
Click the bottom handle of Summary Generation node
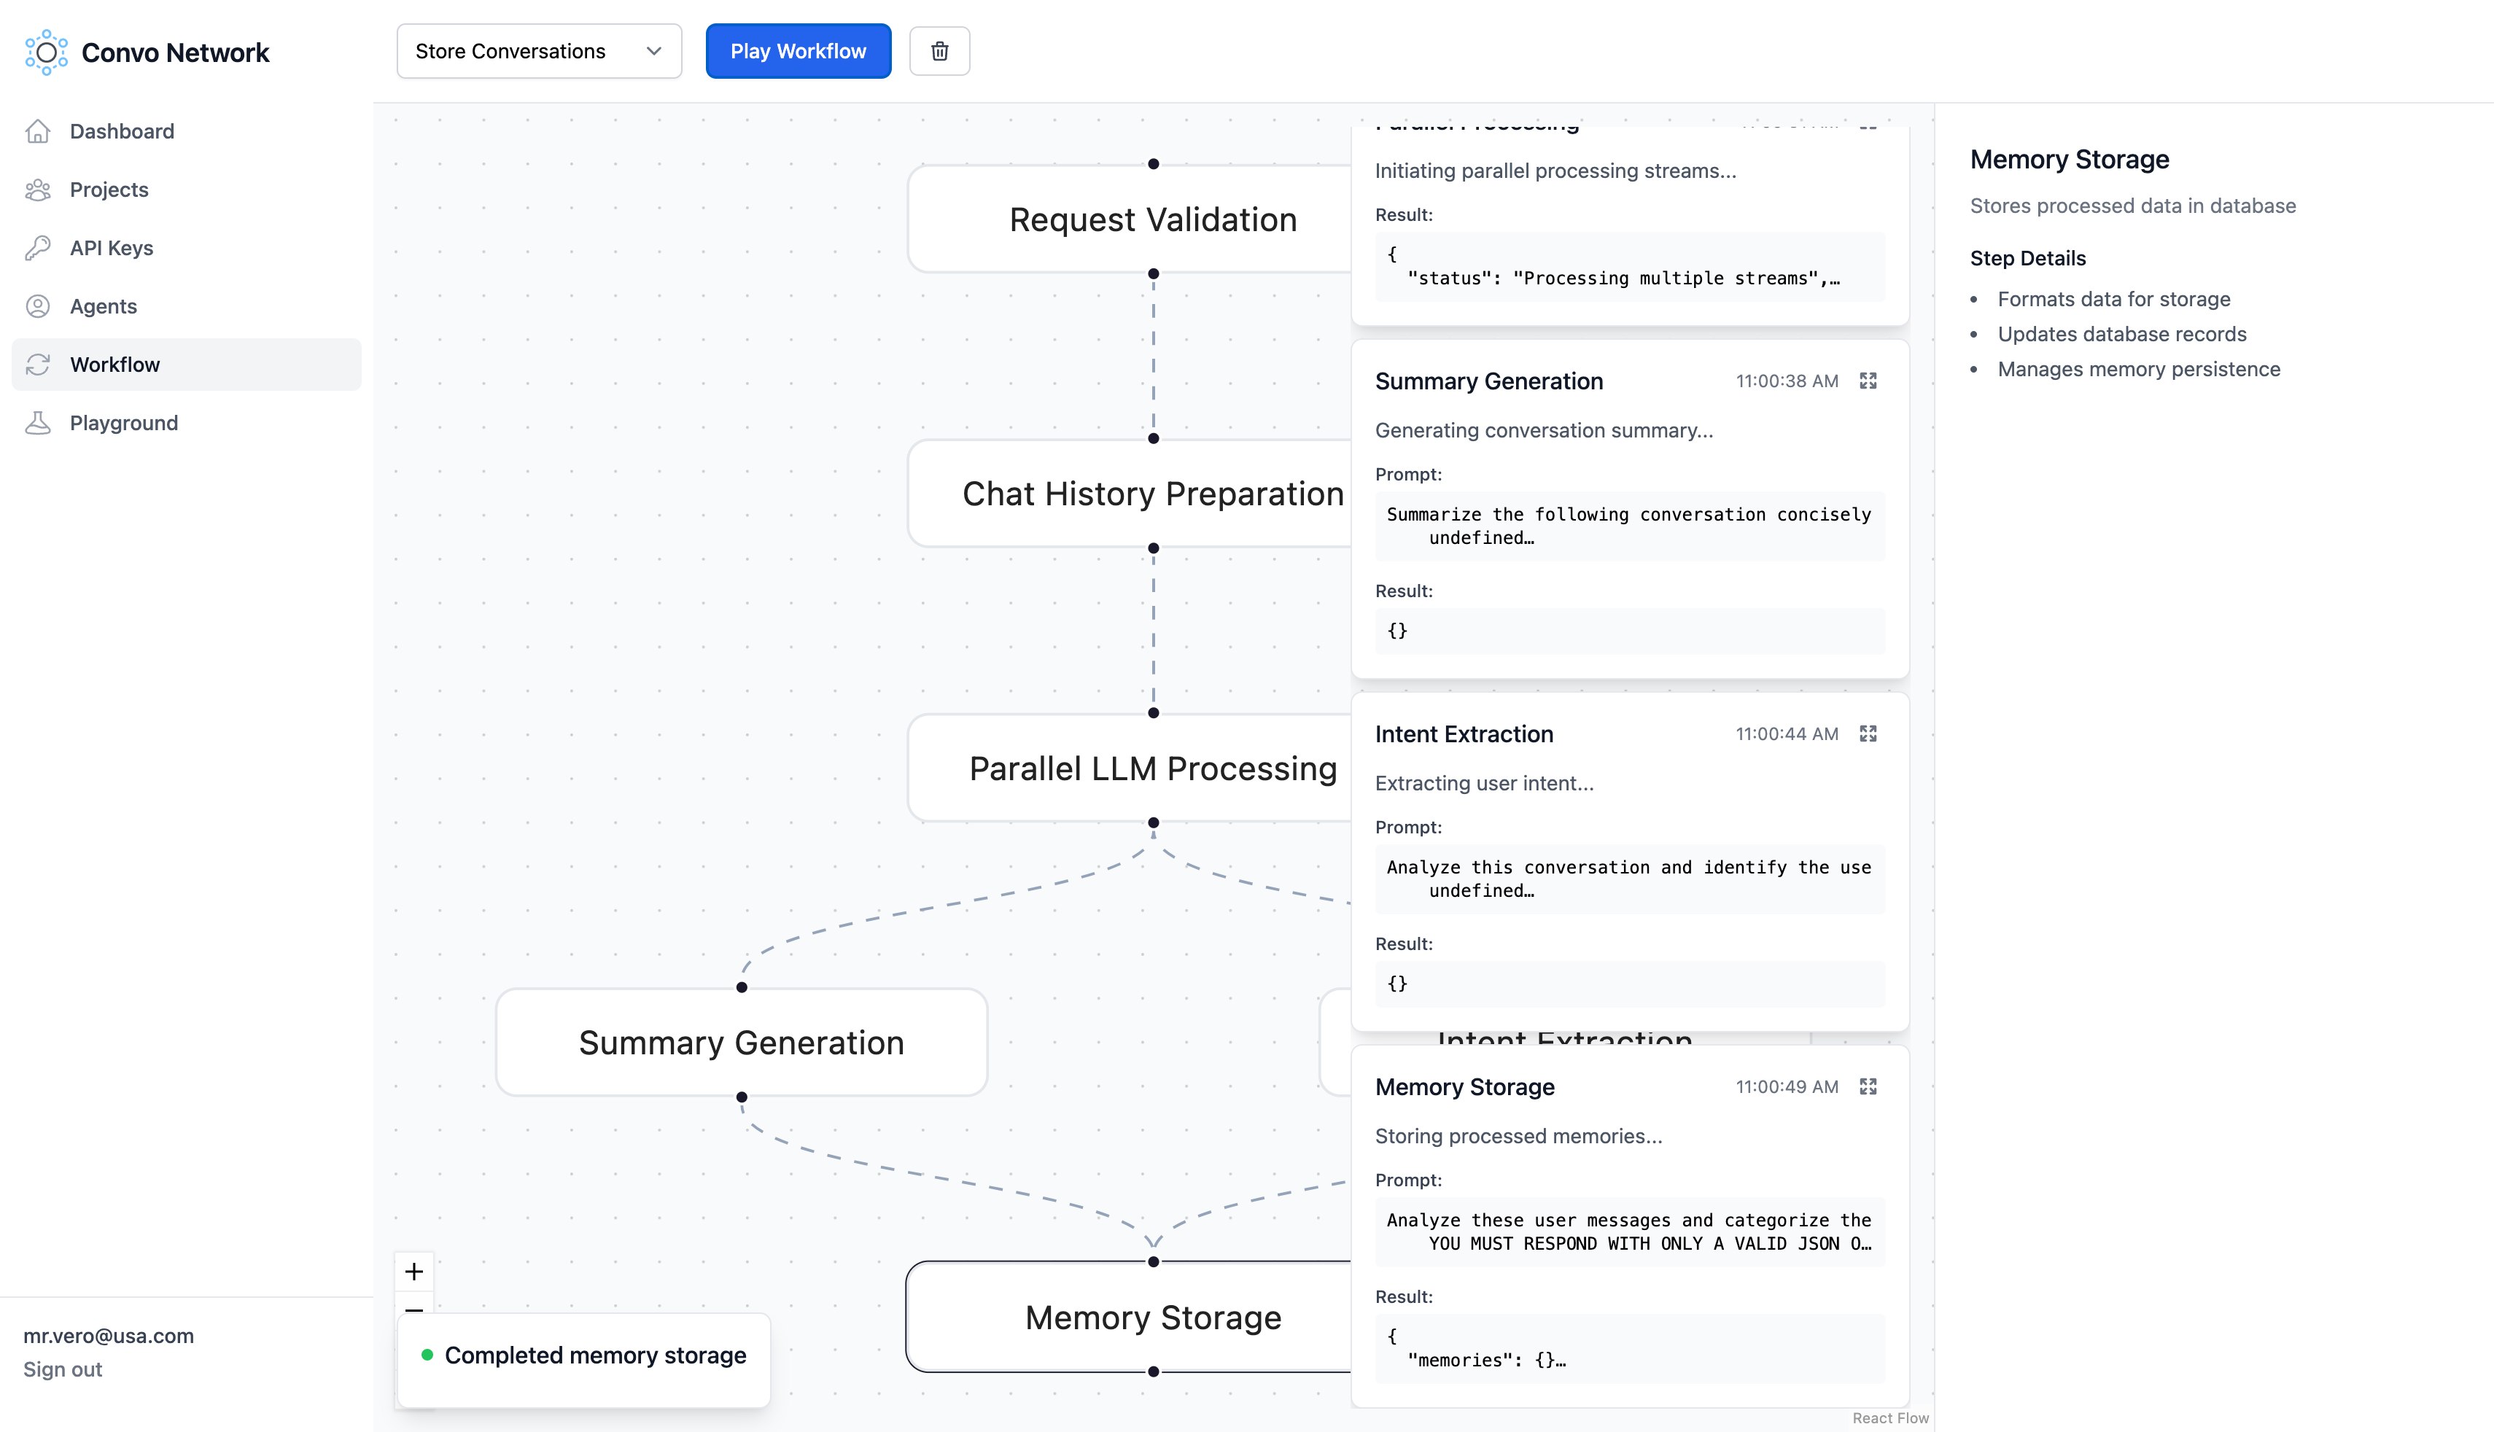(742, 1097)
